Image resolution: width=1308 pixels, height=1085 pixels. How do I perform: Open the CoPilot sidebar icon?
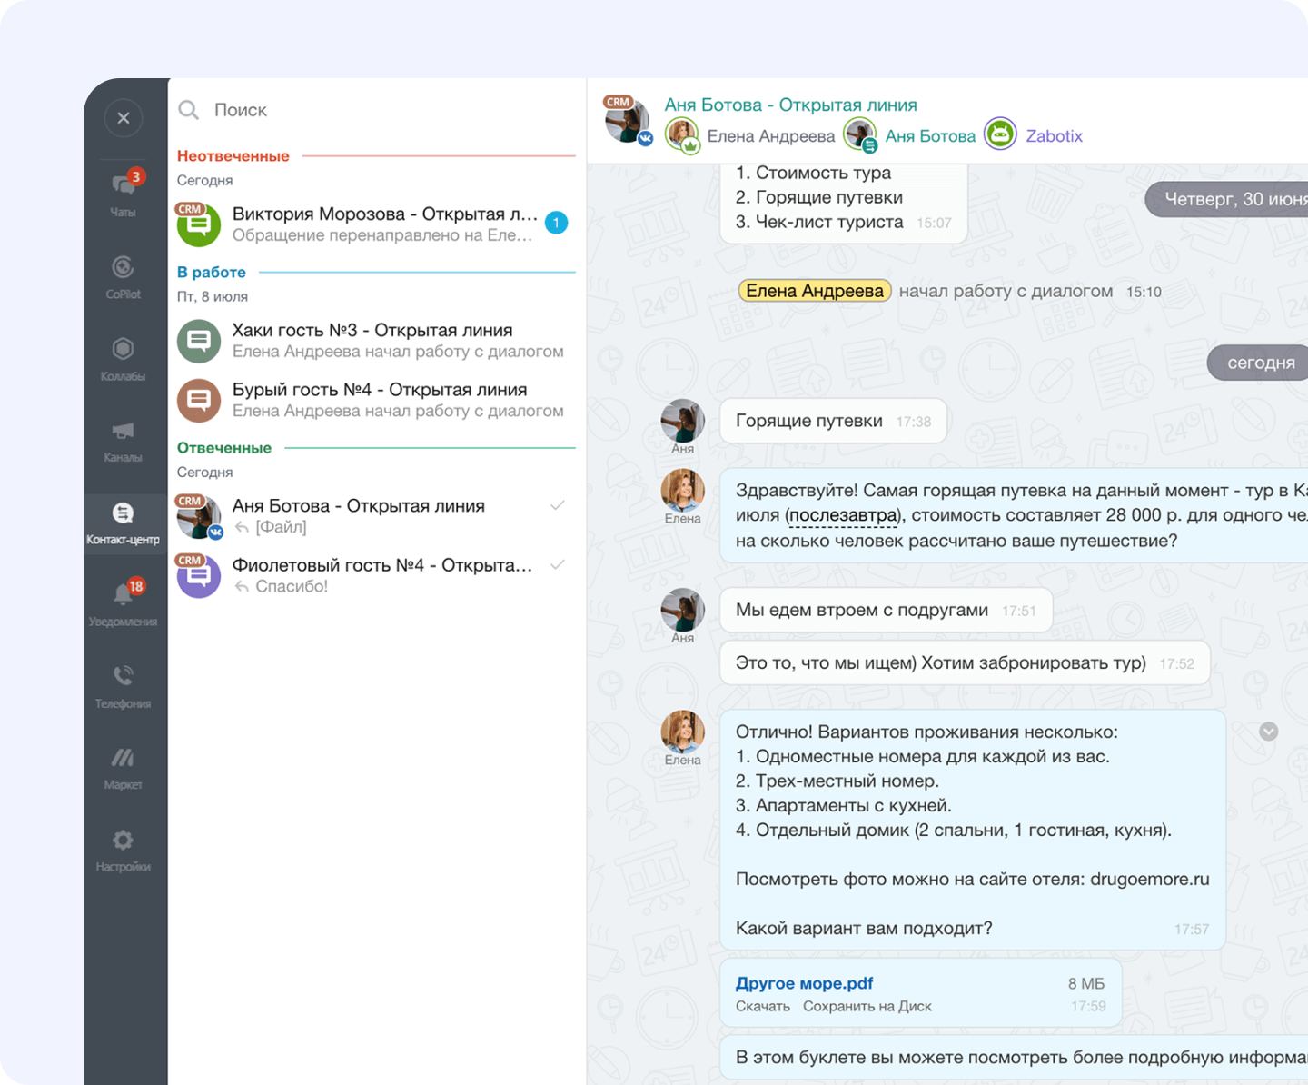point(123,275)
